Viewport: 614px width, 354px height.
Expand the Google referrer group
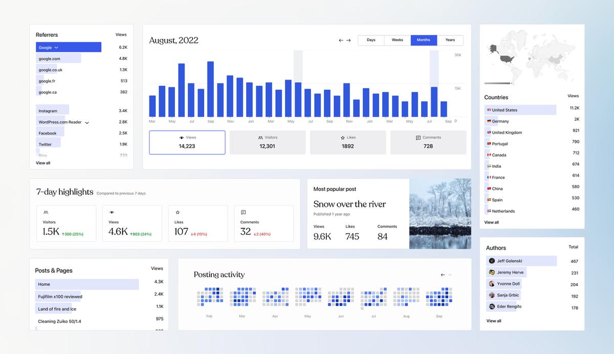tap(56, 48)
